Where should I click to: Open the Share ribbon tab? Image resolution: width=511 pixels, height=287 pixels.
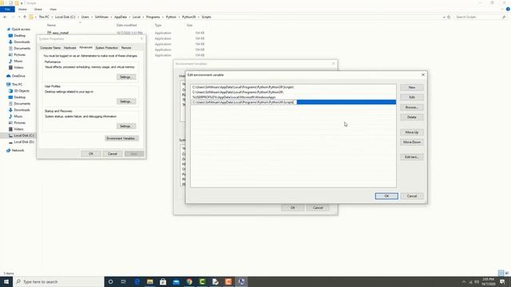tap(38, 9)
